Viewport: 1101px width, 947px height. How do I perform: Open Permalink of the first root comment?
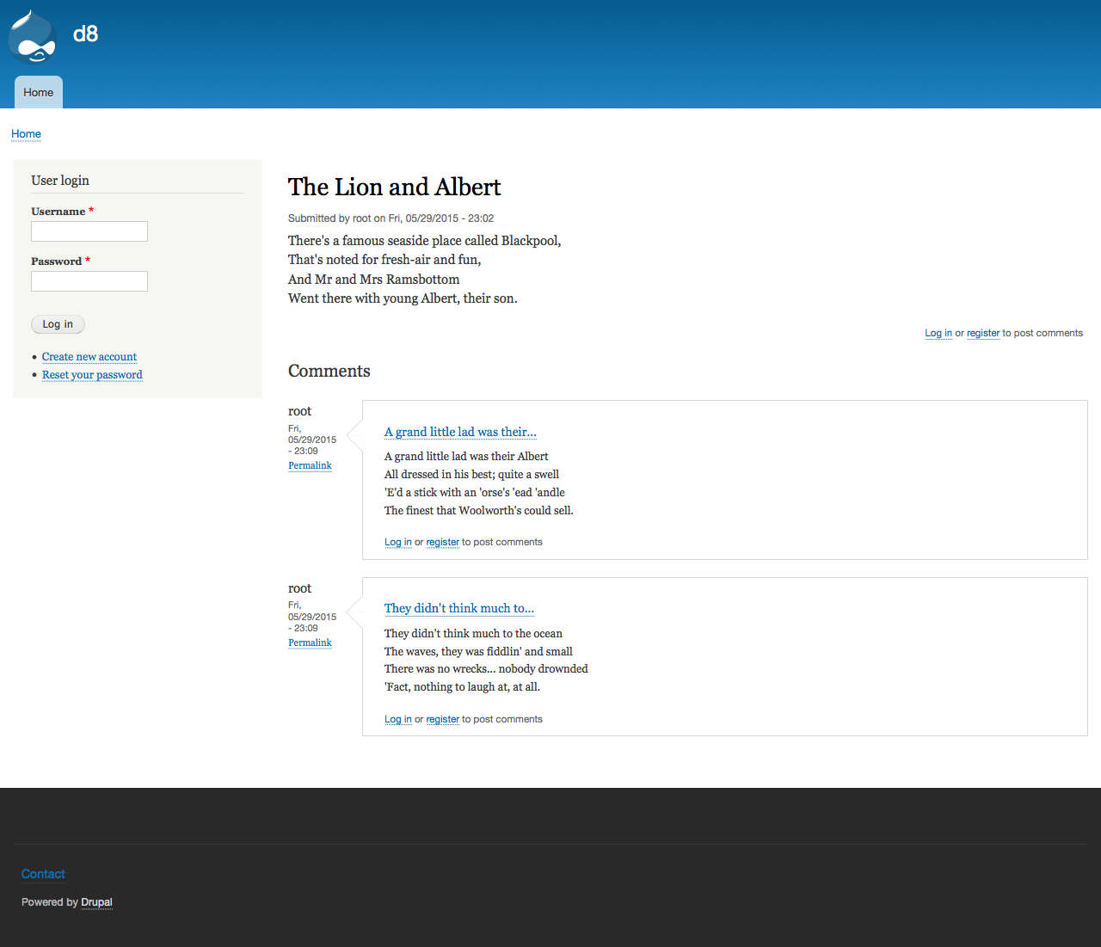pyautogui.click(x=310, y=465)
